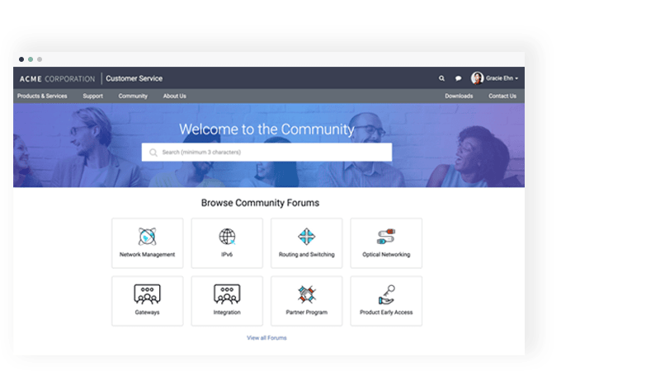The image size is (660, 371).
Task: Click Gracie Ehn's profile avatar
Action: (x=477, y=78)
